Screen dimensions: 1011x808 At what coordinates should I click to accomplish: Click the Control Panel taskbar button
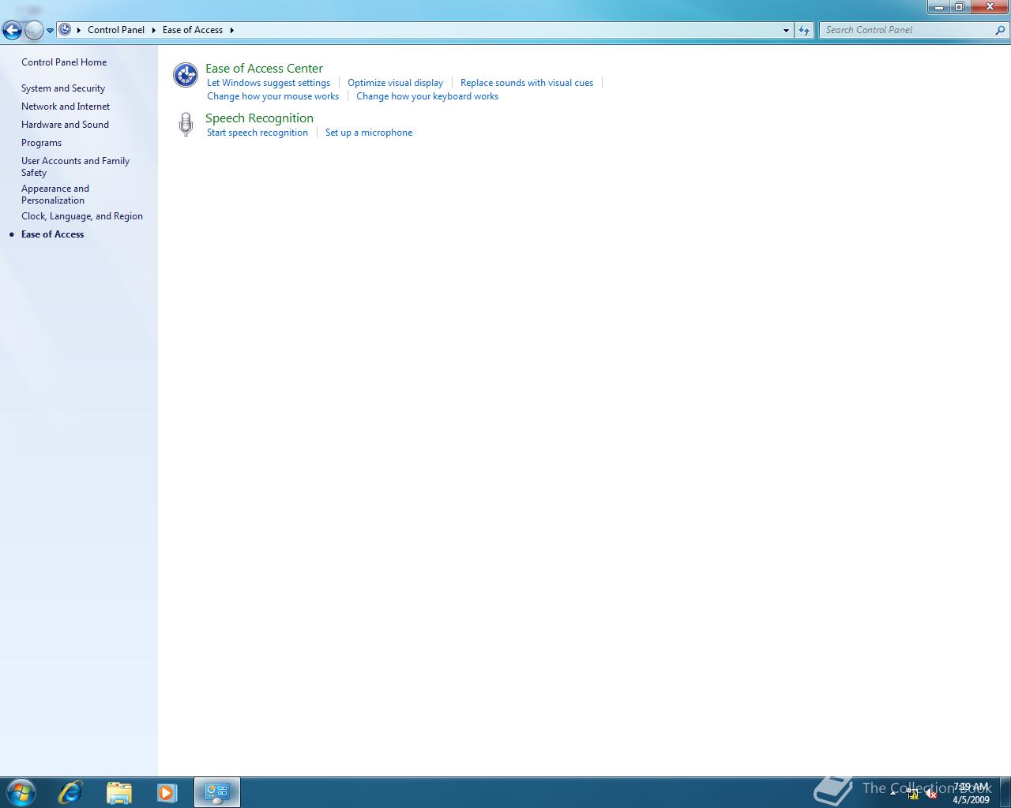click(x=217, y=792)
